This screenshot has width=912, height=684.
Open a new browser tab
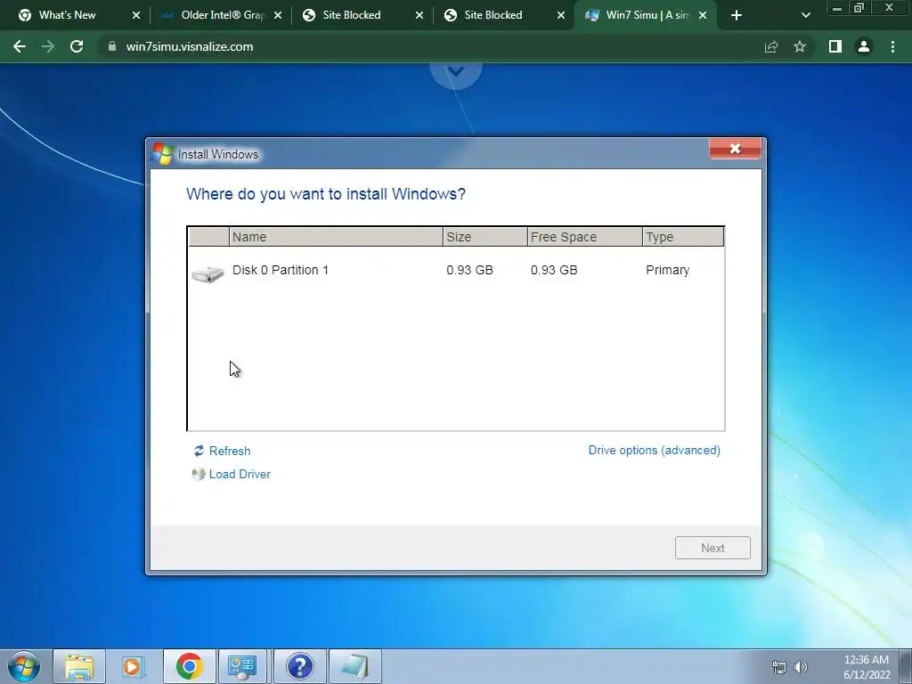coord(737,16)
